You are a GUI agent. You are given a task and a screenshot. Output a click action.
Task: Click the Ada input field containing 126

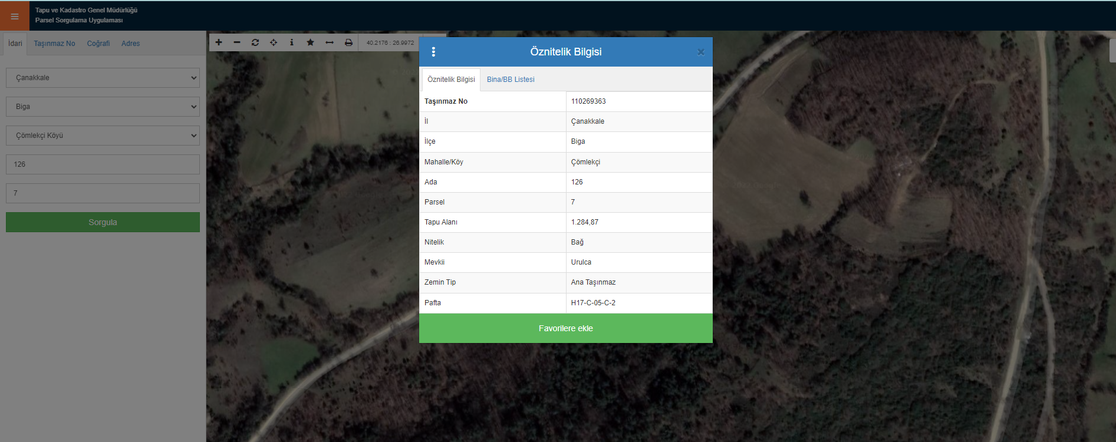[x=103, y=164]
